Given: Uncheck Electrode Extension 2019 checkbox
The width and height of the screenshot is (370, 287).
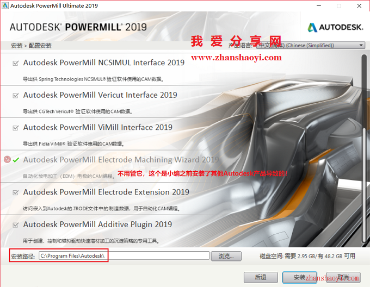Looking at the screenshot, I should pyautogui.click(x=16, y=192).
